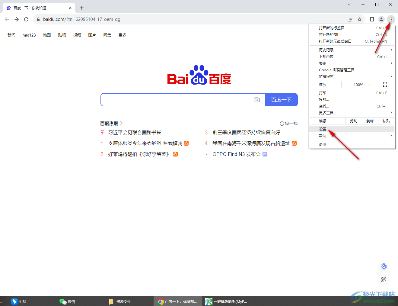Click the browser back arrow
Viewport: 398px width, 306px height.
[7, 19]
